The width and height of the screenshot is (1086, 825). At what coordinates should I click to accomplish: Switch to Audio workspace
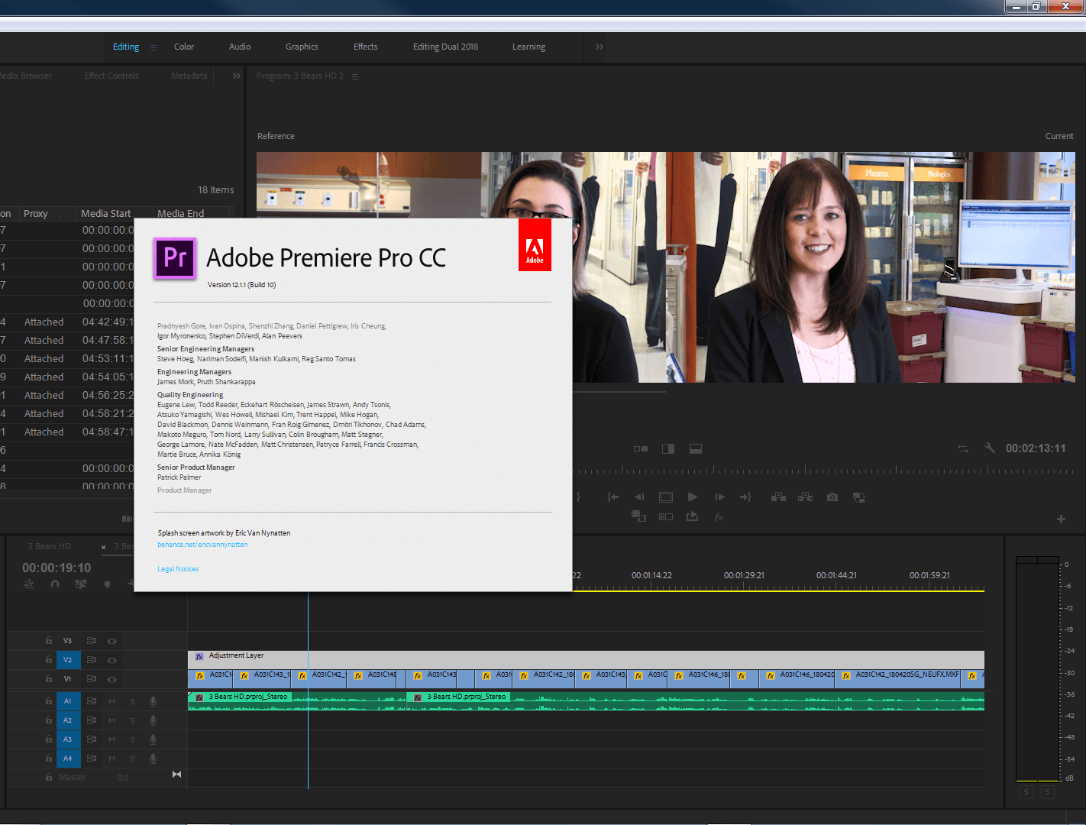pos(240,47)
